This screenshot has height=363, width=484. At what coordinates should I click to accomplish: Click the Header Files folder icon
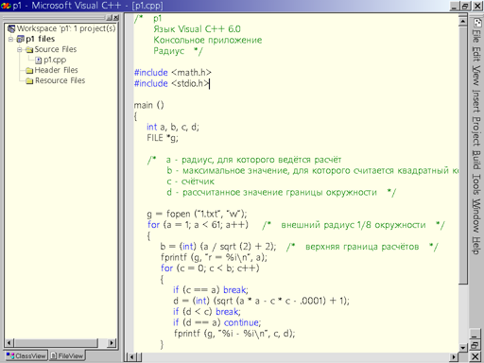tap(29, 71)
